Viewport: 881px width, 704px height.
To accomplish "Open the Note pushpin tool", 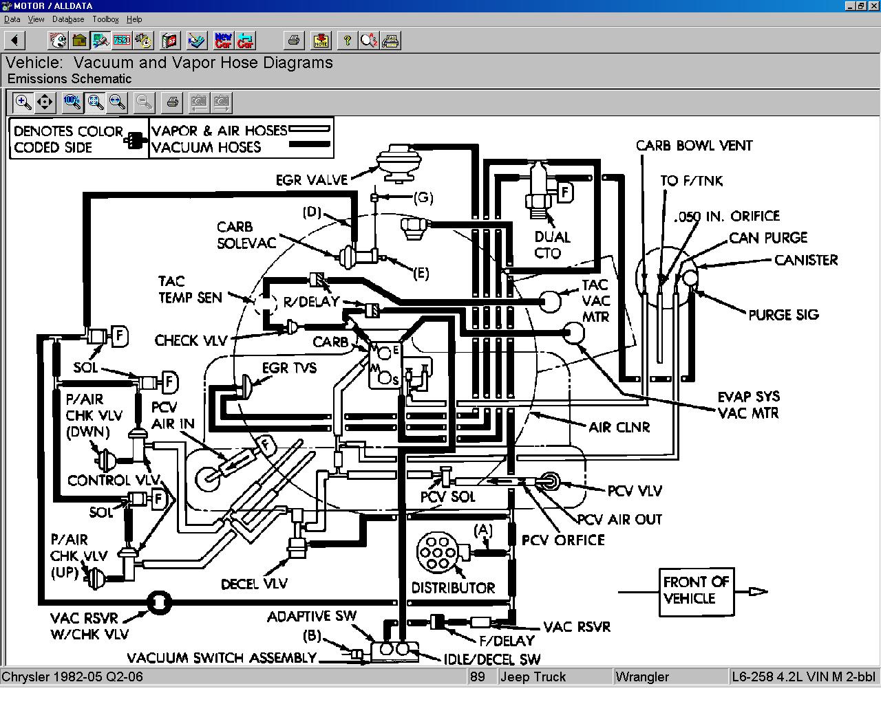I will [320, 41].
